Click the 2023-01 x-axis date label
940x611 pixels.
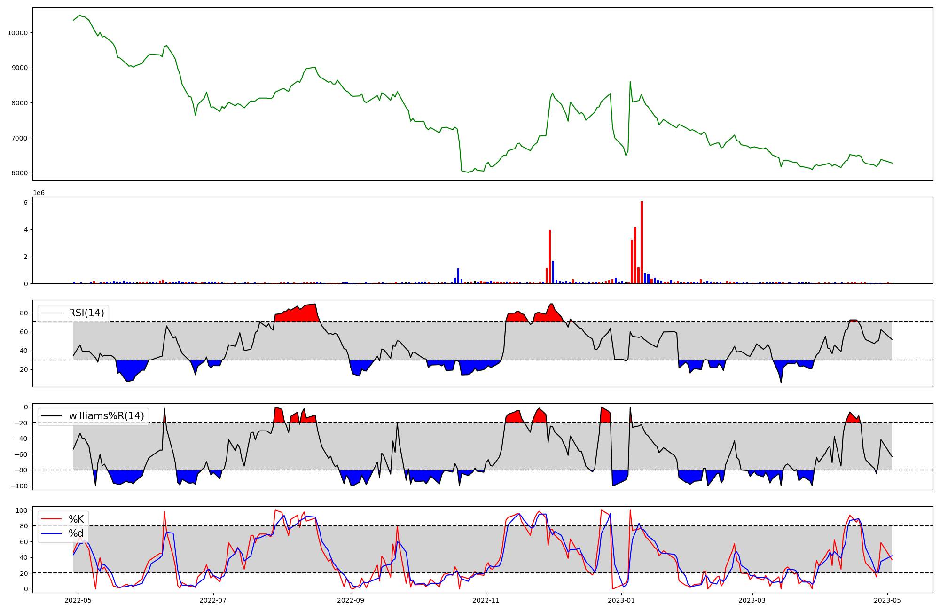click(621, 600)
